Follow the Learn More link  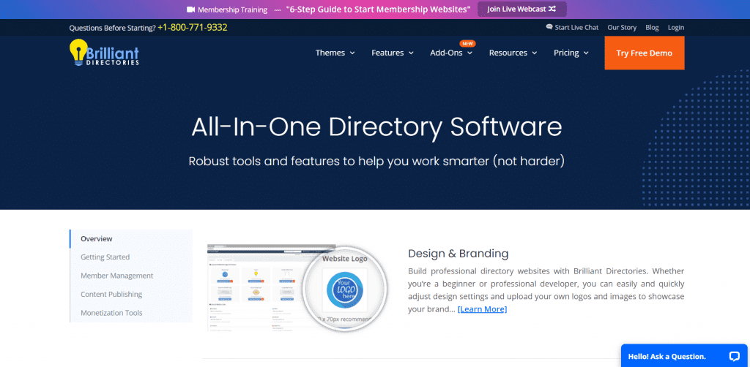[482, 309]
